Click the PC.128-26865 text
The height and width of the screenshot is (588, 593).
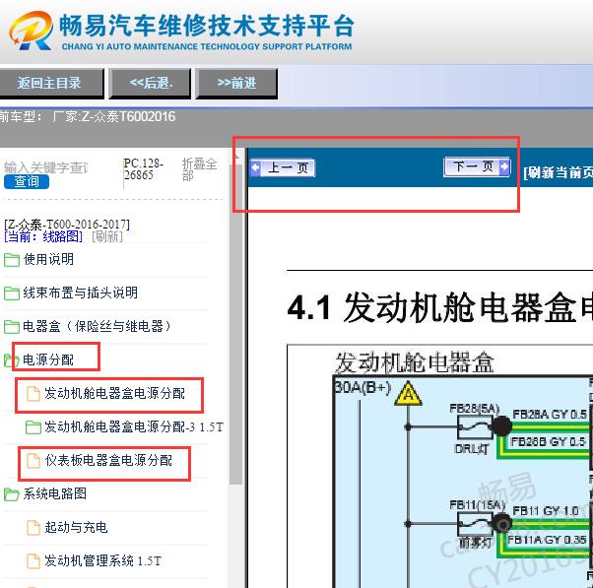coord(144,169)
